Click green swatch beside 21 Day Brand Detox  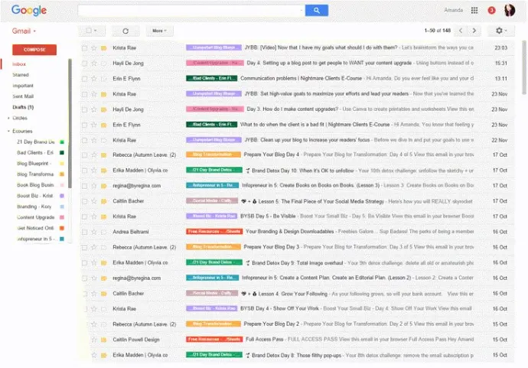point(62,142)
